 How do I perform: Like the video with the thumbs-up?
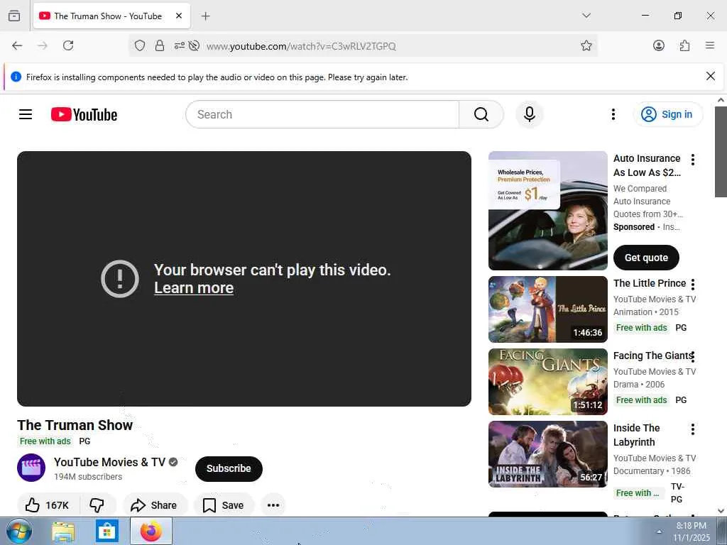(48, 505)
